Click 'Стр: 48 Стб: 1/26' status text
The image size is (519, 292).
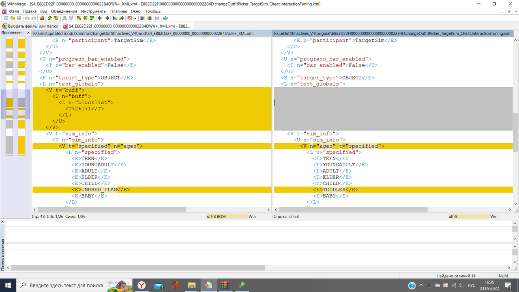(58, 217)
